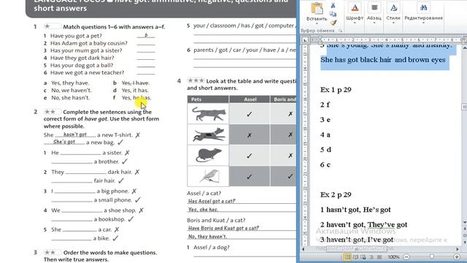
Task: Click 'Have we got a new teacher?'
Action: click(87, 72)
